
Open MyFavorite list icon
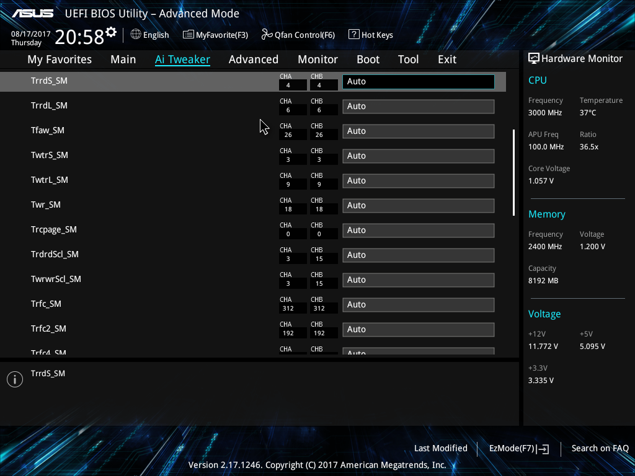click(x=189, y=35)
